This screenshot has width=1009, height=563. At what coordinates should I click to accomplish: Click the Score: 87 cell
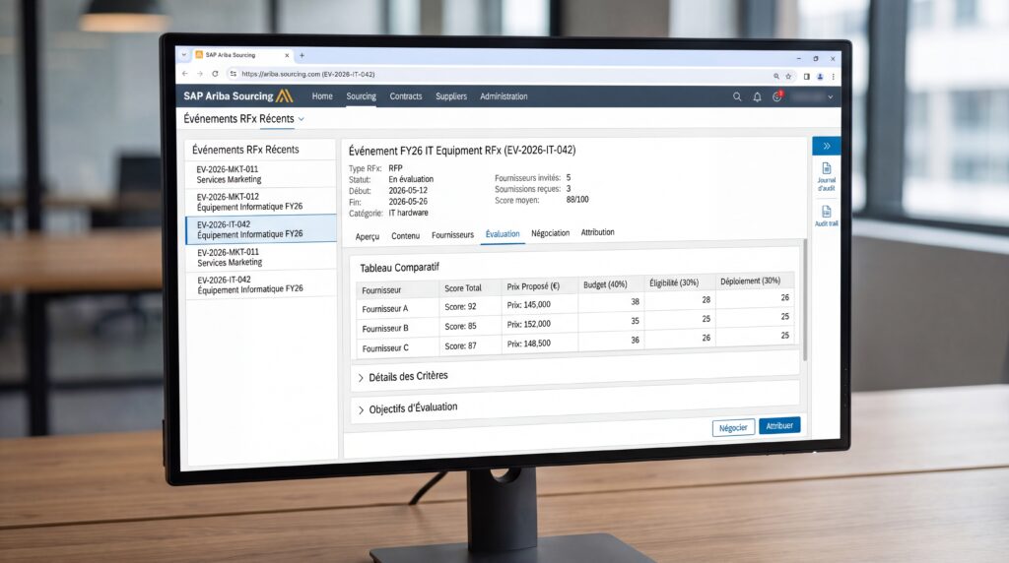point(460,345)
